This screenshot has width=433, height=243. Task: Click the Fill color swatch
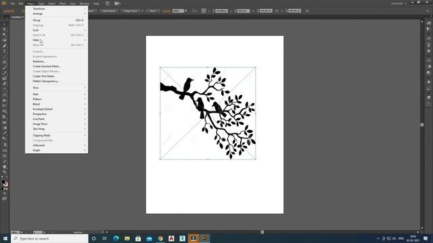click(3, 182)
